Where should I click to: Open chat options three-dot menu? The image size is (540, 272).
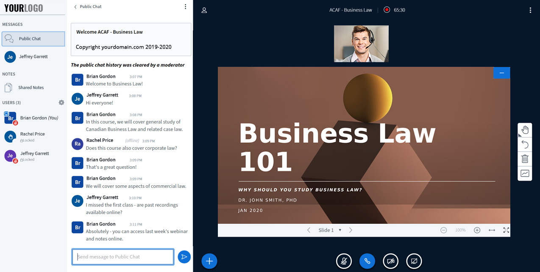pyautogui.click(x=185, y=7)
